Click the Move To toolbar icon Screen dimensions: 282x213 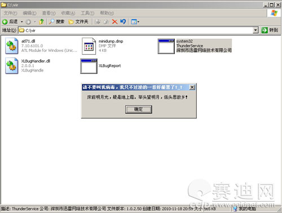[98, 22]
